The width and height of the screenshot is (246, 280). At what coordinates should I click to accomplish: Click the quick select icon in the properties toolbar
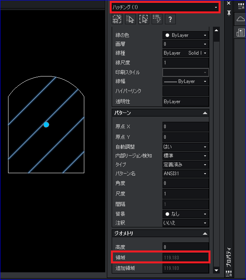(x=156, y=19)
